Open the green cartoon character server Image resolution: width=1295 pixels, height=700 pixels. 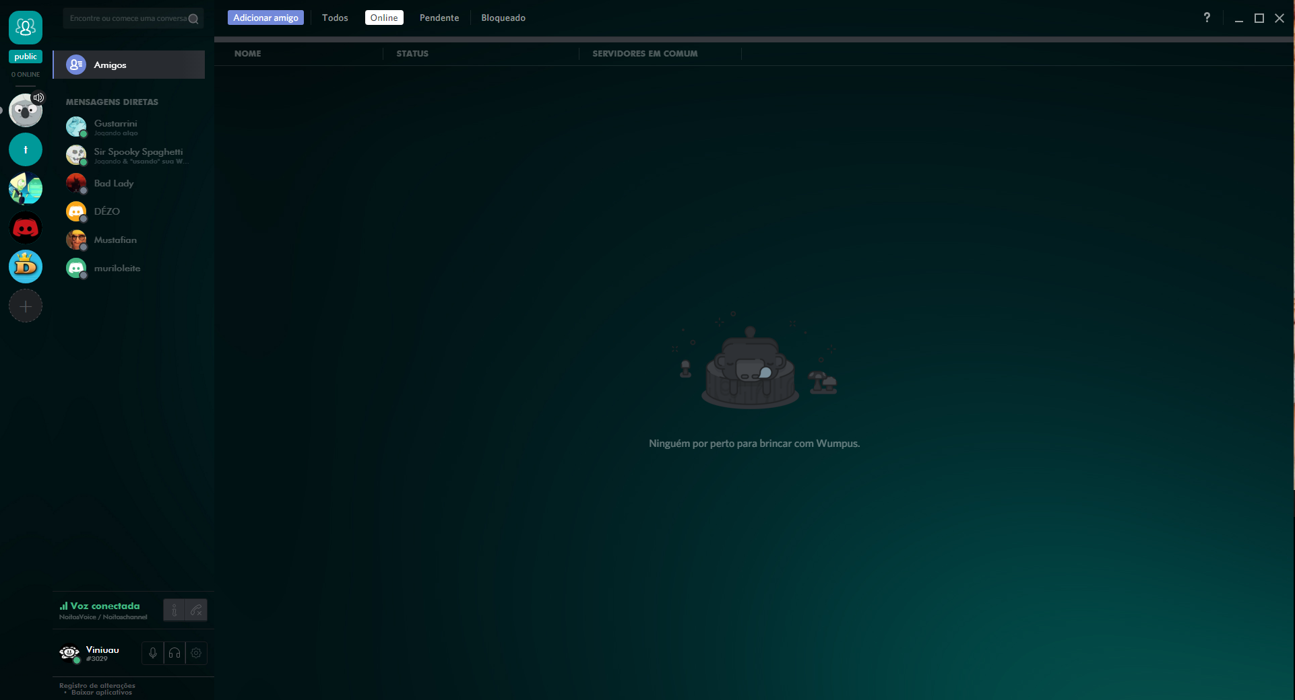pos(26,188)
